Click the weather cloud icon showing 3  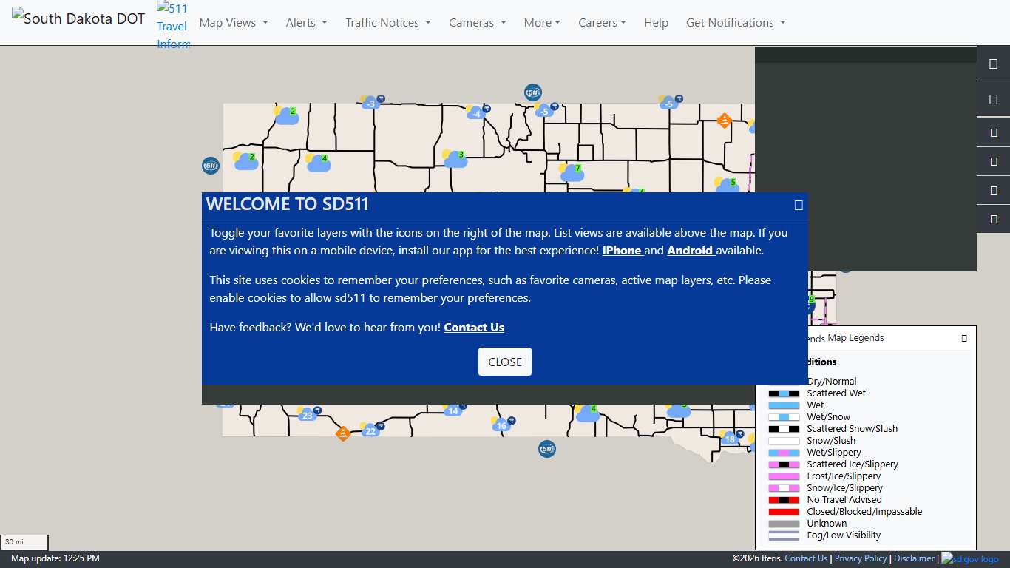[455, 158]
